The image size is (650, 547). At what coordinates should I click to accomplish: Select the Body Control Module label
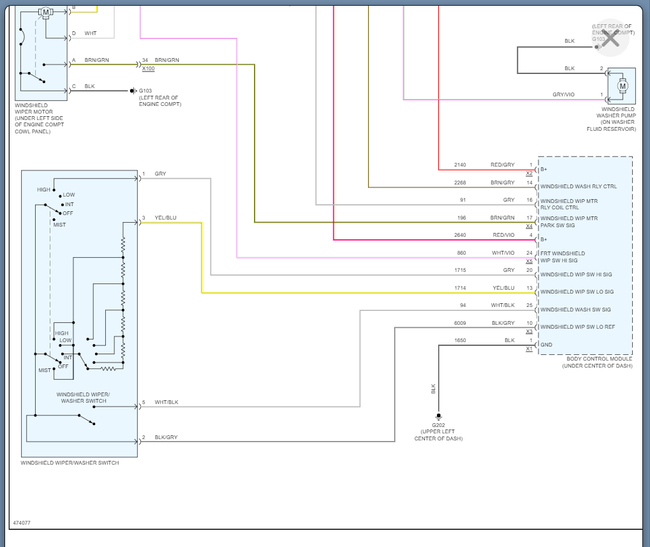point(600,359)
